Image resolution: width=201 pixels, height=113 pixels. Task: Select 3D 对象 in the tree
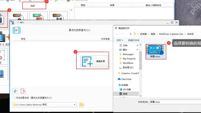[127, 89]
